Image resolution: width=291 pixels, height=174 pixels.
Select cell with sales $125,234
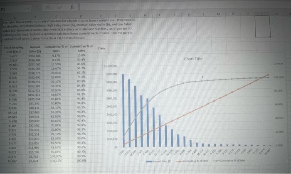pyautogui.click(x=35, y=99)
